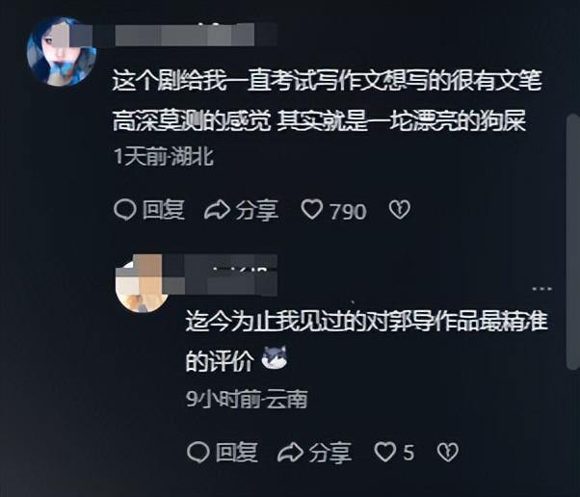Click the 分享 label under the 云南 reply
The width and height of the screenshot is (580, 497).
click(330, 453)
